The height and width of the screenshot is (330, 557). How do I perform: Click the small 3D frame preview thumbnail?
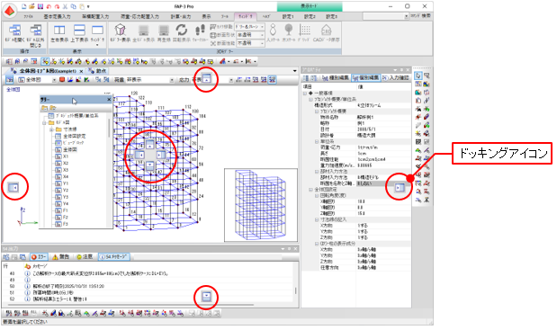[261, 205]
